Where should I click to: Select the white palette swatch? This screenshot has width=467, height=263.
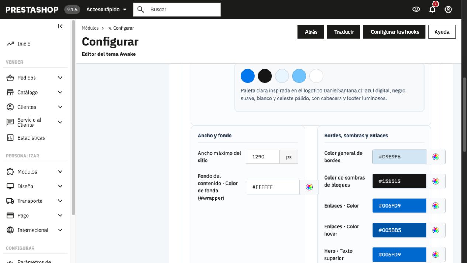[x=316, y=76]
